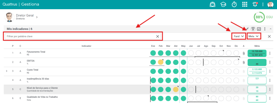This screenshot has height=109, width=277.
Task: Collapse the Mis indicadores panel chevron
Action: click(x=271, y=29)
